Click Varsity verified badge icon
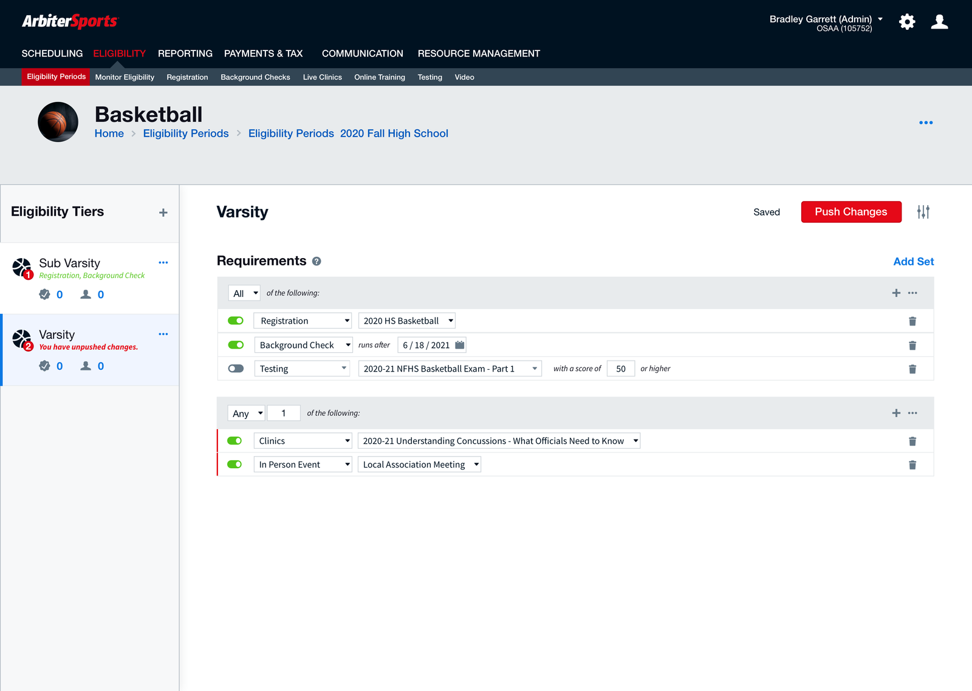The height and width of the screenshot is (691, 972). tap(44, 366)
